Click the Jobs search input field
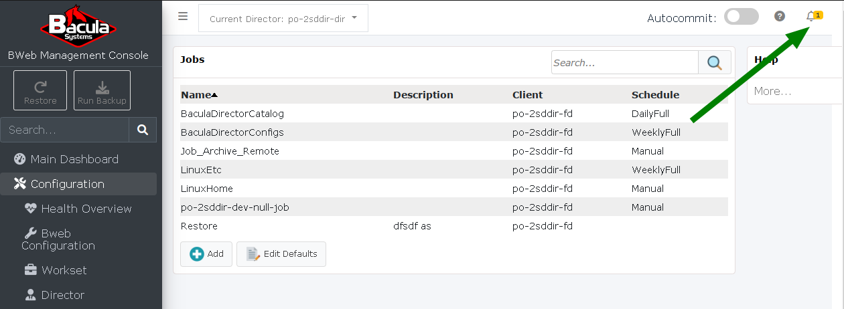844x309 pixels. pyautogui.click(x=625, y=63)
